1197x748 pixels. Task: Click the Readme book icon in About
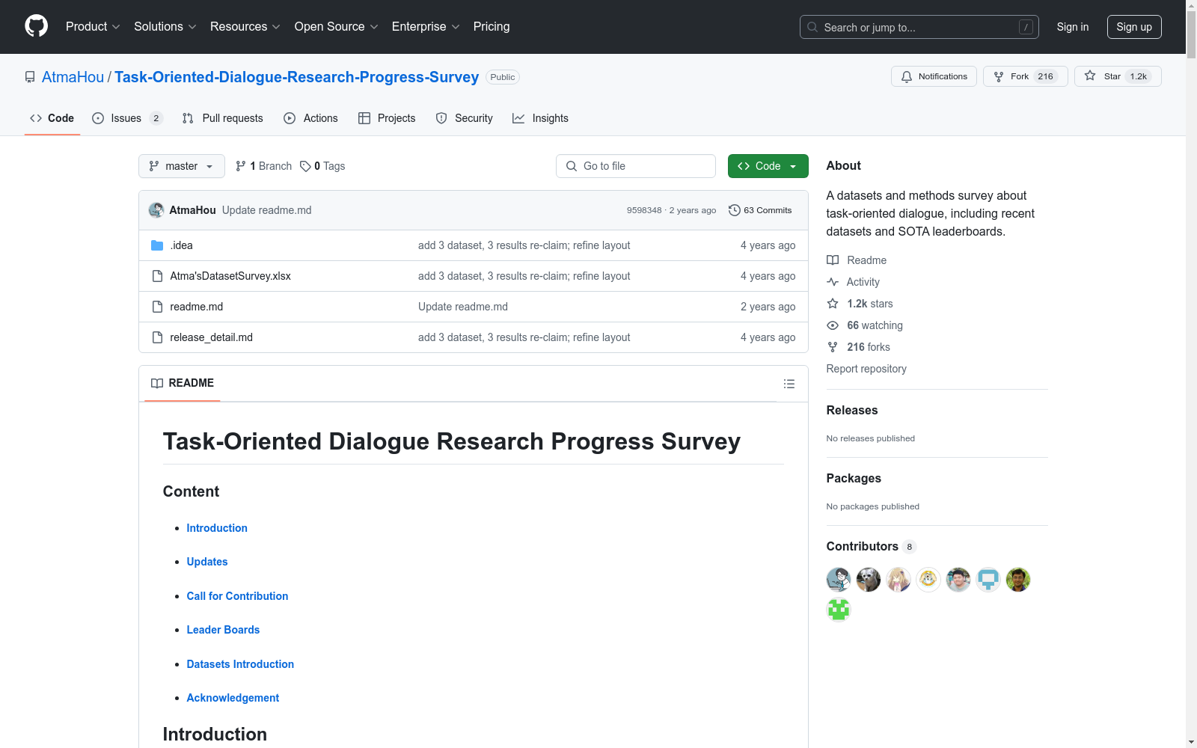pos(833,260)
